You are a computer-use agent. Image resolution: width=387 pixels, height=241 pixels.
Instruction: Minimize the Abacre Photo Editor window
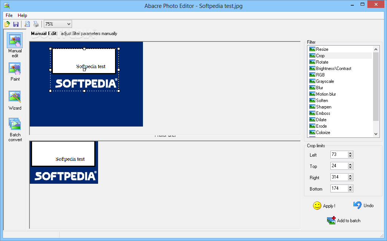352,5
